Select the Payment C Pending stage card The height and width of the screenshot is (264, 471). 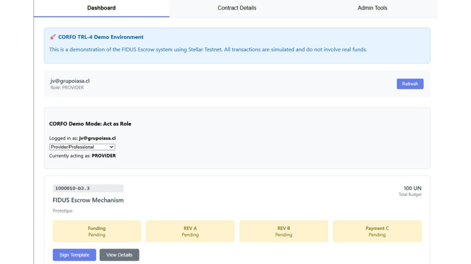pos(377,231)
